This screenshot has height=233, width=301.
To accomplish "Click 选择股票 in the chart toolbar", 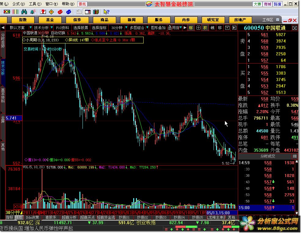I will point(81,28).
